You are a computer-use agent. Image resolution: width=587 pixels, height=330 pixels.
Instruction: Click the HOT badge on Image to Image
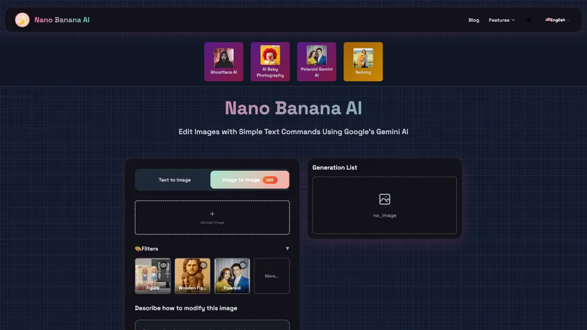pos(269,180)
